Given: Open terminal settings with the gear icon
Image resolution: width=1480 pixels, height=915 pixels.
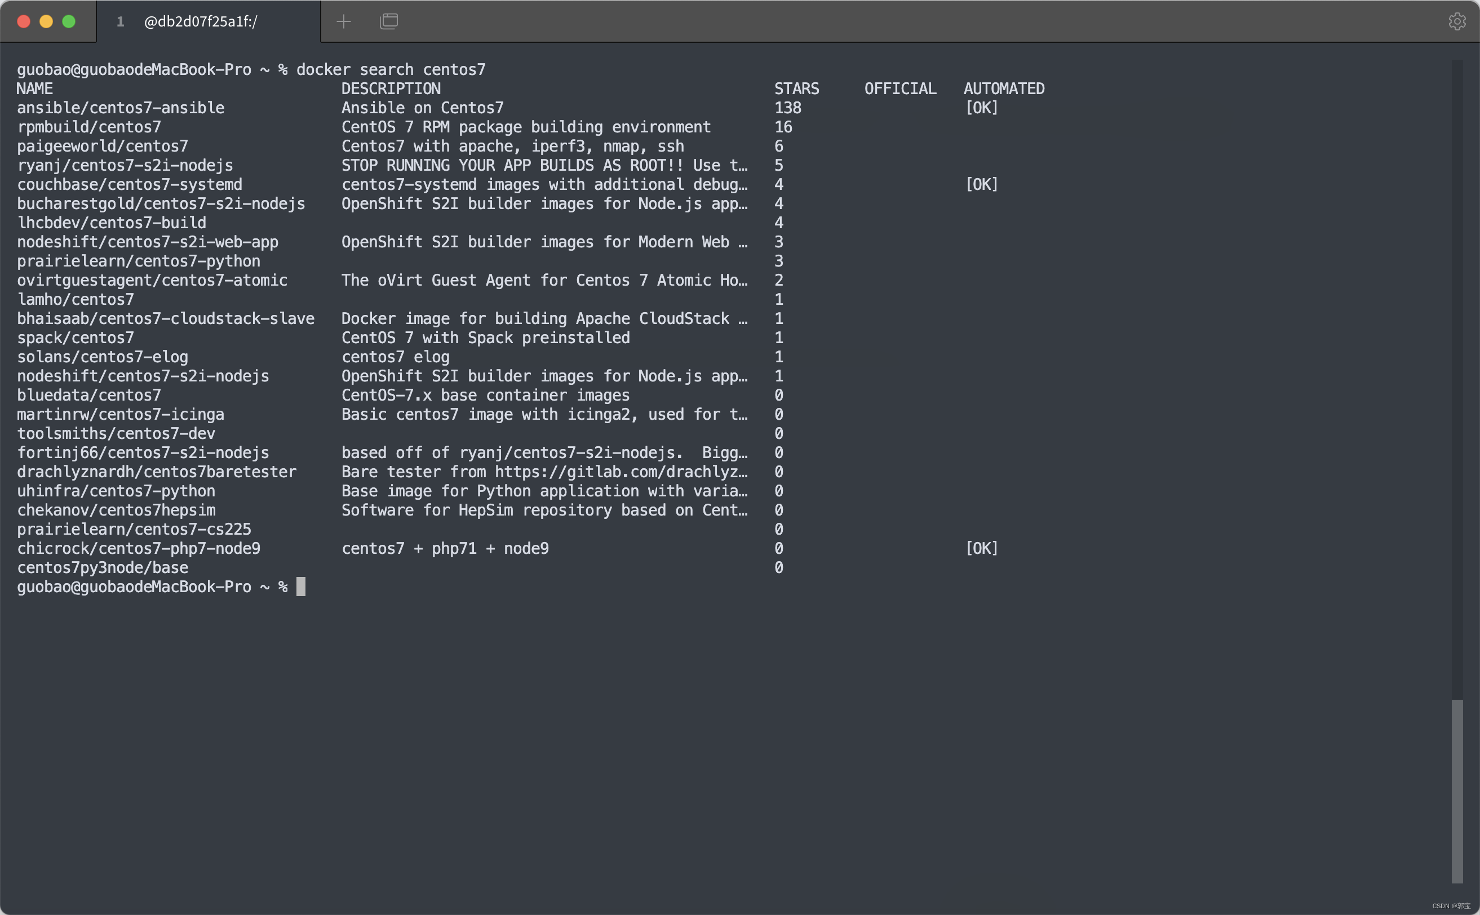Looking at the screenshot, I should [1457, 21].
